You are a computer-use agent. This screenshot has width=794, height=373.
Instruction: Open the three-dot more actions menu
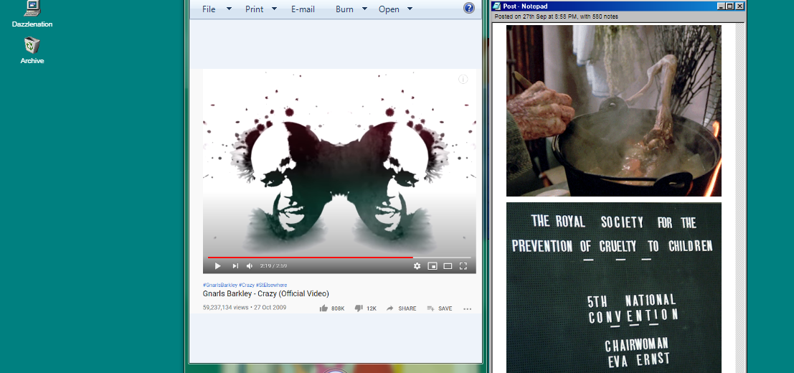coord(468,308)
